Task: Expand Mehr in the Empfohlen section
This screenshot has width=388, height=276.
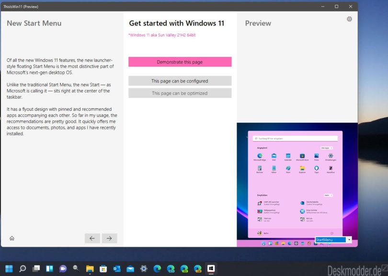Action: (x=328, y=195)
